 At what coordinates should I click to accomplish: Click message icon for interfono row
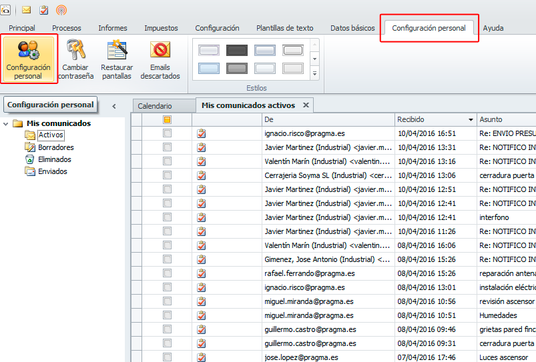[x=202, y=217]
